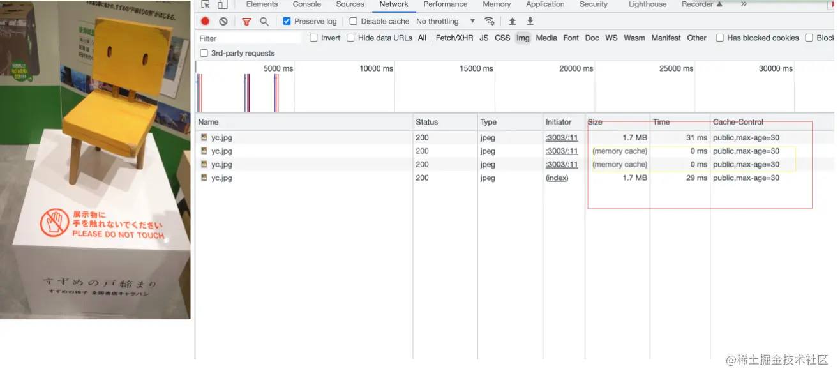The image size is (840, 378).
Task: Enable Has blocked cookies checkbox
Action: tap(719, 38)
